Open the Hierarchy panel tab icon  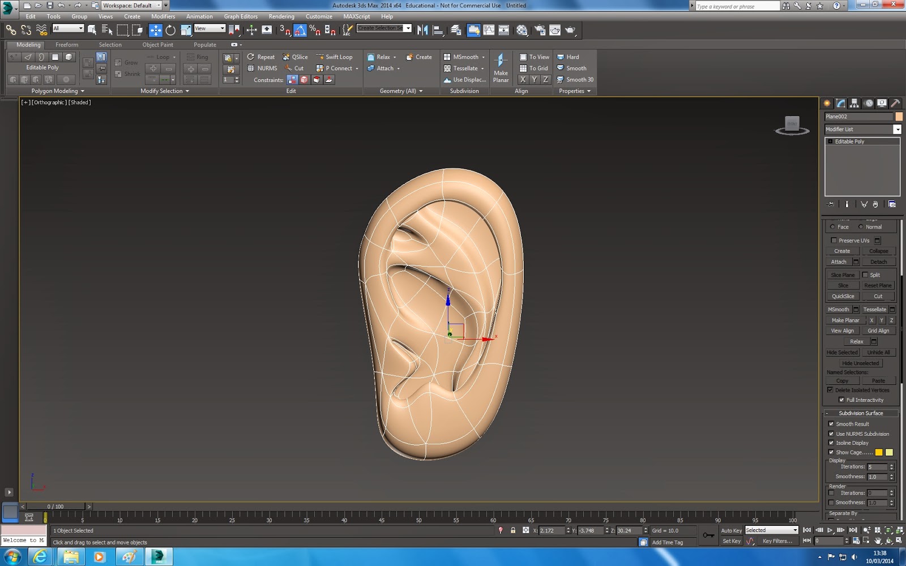854,103
